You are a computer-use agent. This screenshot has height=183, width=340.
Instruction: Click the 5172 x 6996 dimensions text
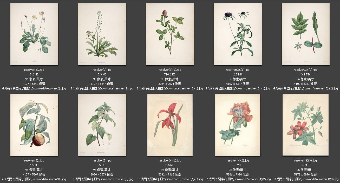[x=306, y=174]
